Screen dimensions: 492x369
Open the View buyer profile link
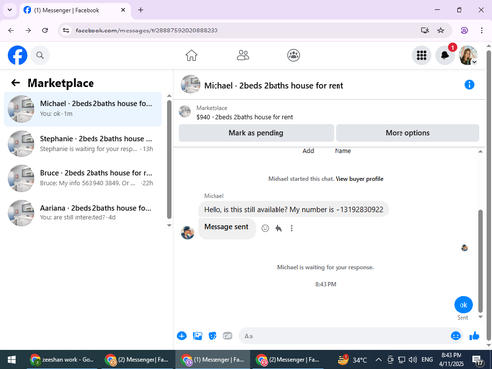(x=359, y=179)
